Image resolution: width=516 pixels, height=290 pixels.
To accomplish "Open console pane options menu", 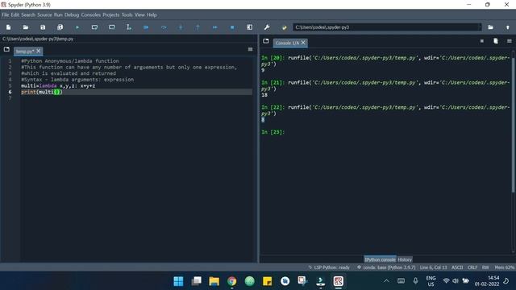I will [x=509, y=41].
